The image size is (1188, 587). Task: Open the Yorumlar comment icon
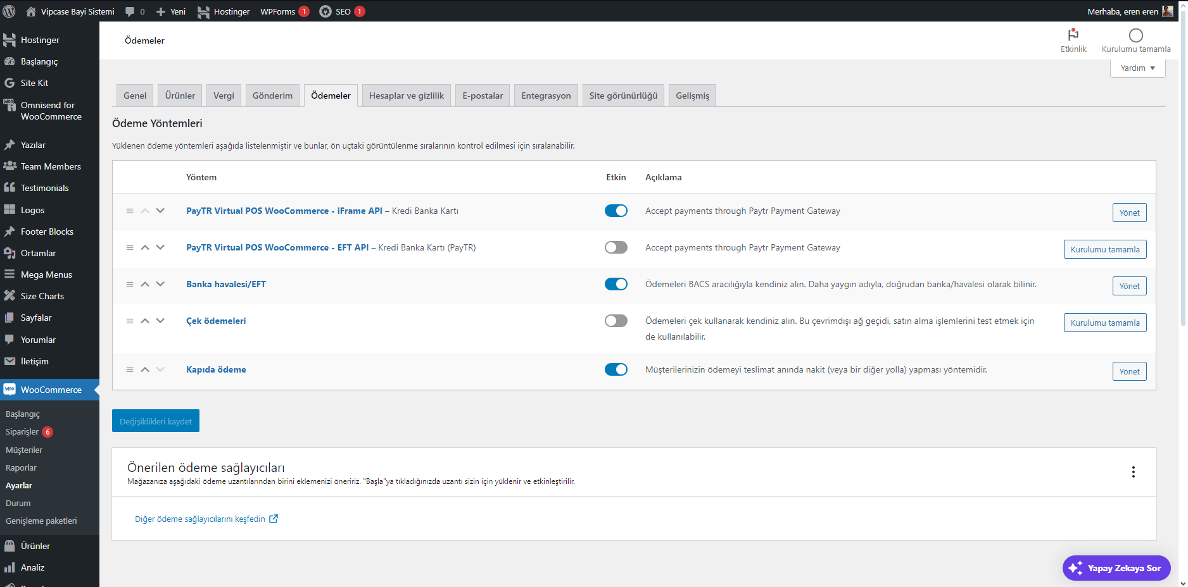[x=9, y=340]
